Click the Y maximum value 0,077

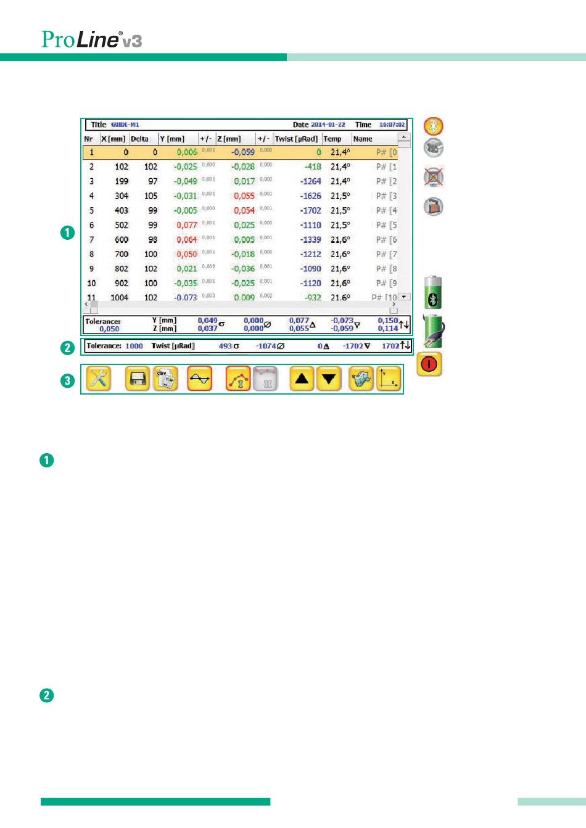(299, 321)
